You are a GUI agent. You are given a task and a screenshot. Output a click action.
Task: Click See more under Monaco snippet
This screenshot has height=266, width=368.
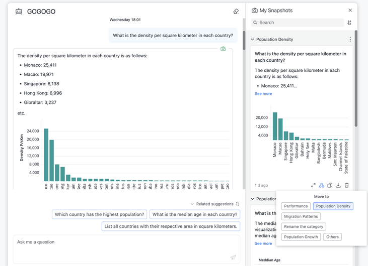(x=263, y=94)
